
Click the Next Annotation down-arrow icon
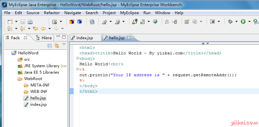(x=10, y=29)
